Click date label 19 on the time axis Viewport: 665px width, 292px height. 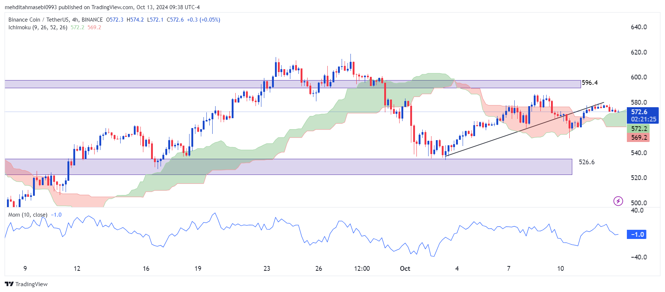(x=198, y=269)
